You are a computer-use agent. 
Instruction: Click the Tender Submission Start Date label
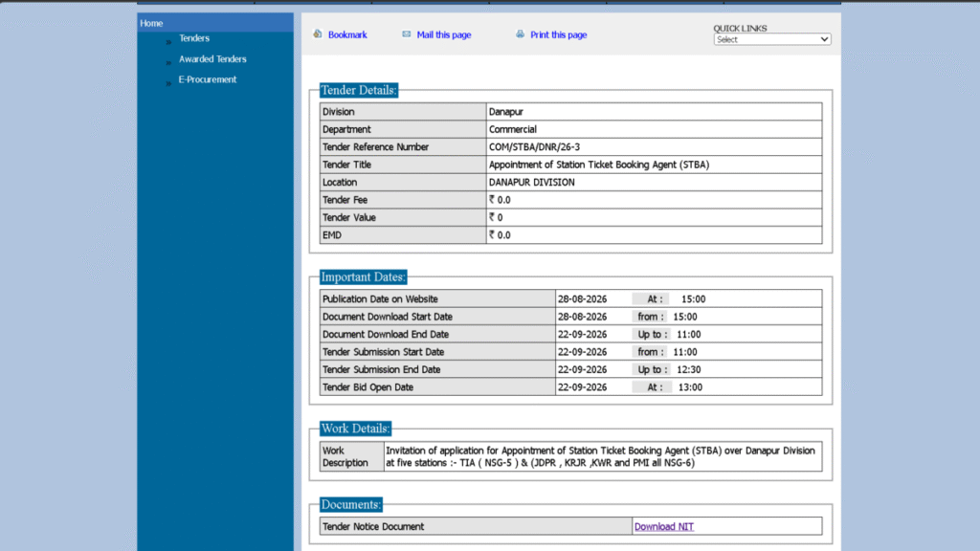click(x=383, y=352)
